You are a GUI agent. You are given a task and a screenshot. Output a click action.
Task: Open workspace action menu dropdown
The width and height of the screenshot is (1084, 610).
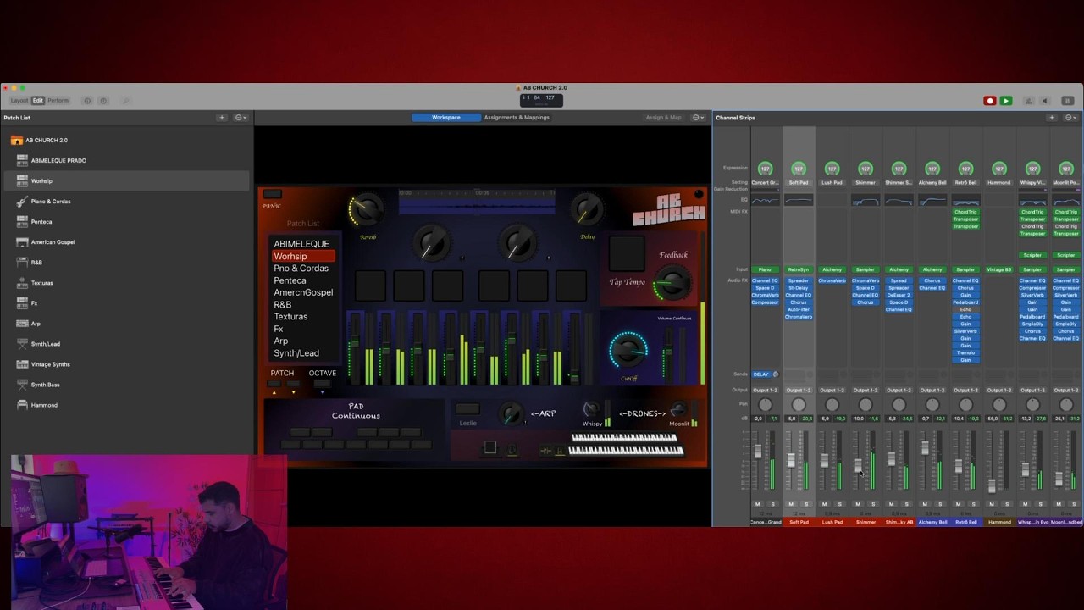[x=698, y=118]
